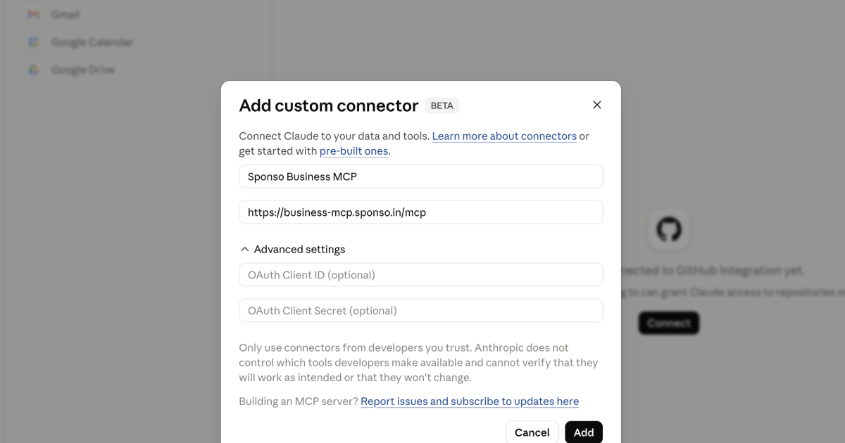The image size is (845, 443).
Task: Click the connector URL input field
Action: (x=421, y=212)
